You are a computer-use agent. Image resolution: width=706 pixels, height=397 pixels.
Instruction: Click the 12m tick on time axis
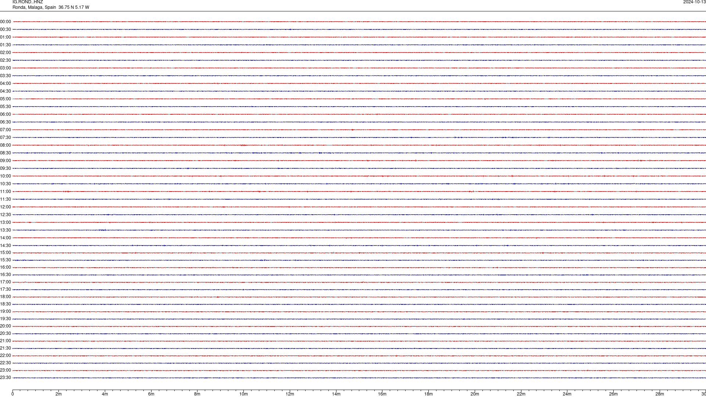pos(290,394)
